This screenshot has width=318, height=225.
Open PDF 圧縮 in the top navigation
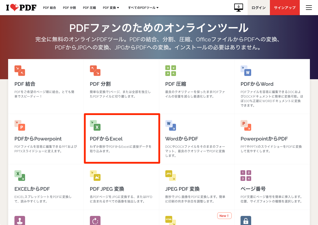pyautogui.click(x=89, y=8)
